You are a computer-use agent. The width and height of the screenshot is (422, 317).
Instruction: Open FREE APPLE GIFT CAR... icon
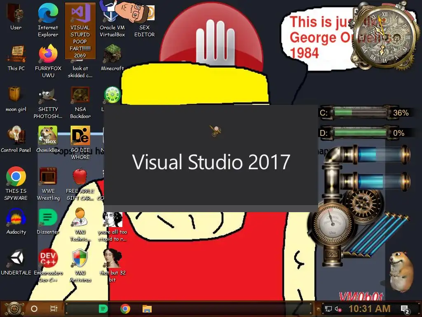[x=80, y=184]
